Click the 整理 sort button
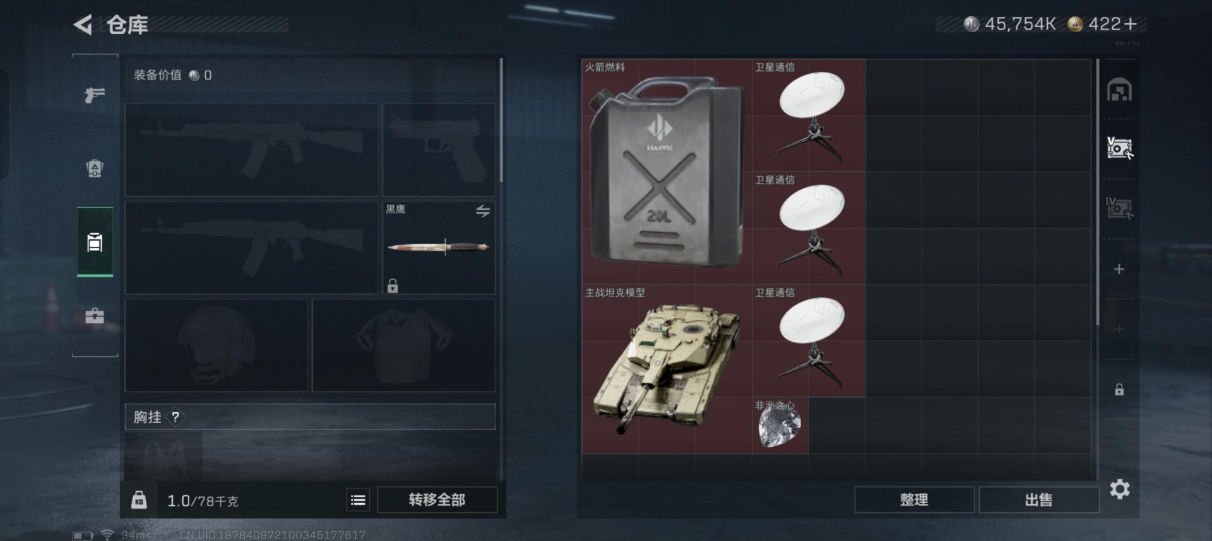 (x=913, y=500)
